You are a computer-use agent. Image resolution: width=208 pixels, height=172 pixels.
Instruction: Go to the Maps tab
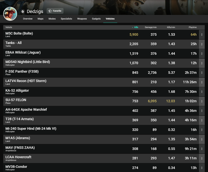point(41,19)
